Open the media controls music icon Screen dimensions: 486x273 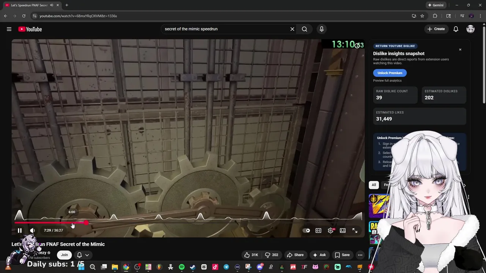(x=462, y=16)
